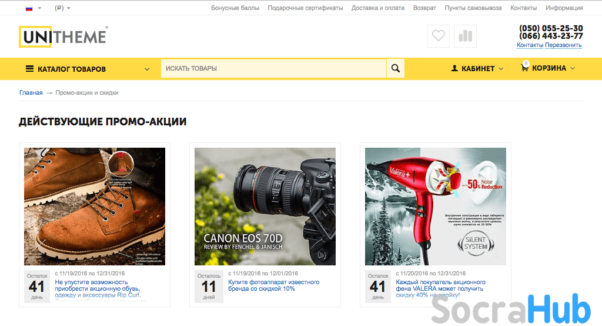The image size is (602, 326).
Task: Open the Возврат link
Action: pyautogui.click(x=424, y=8)
